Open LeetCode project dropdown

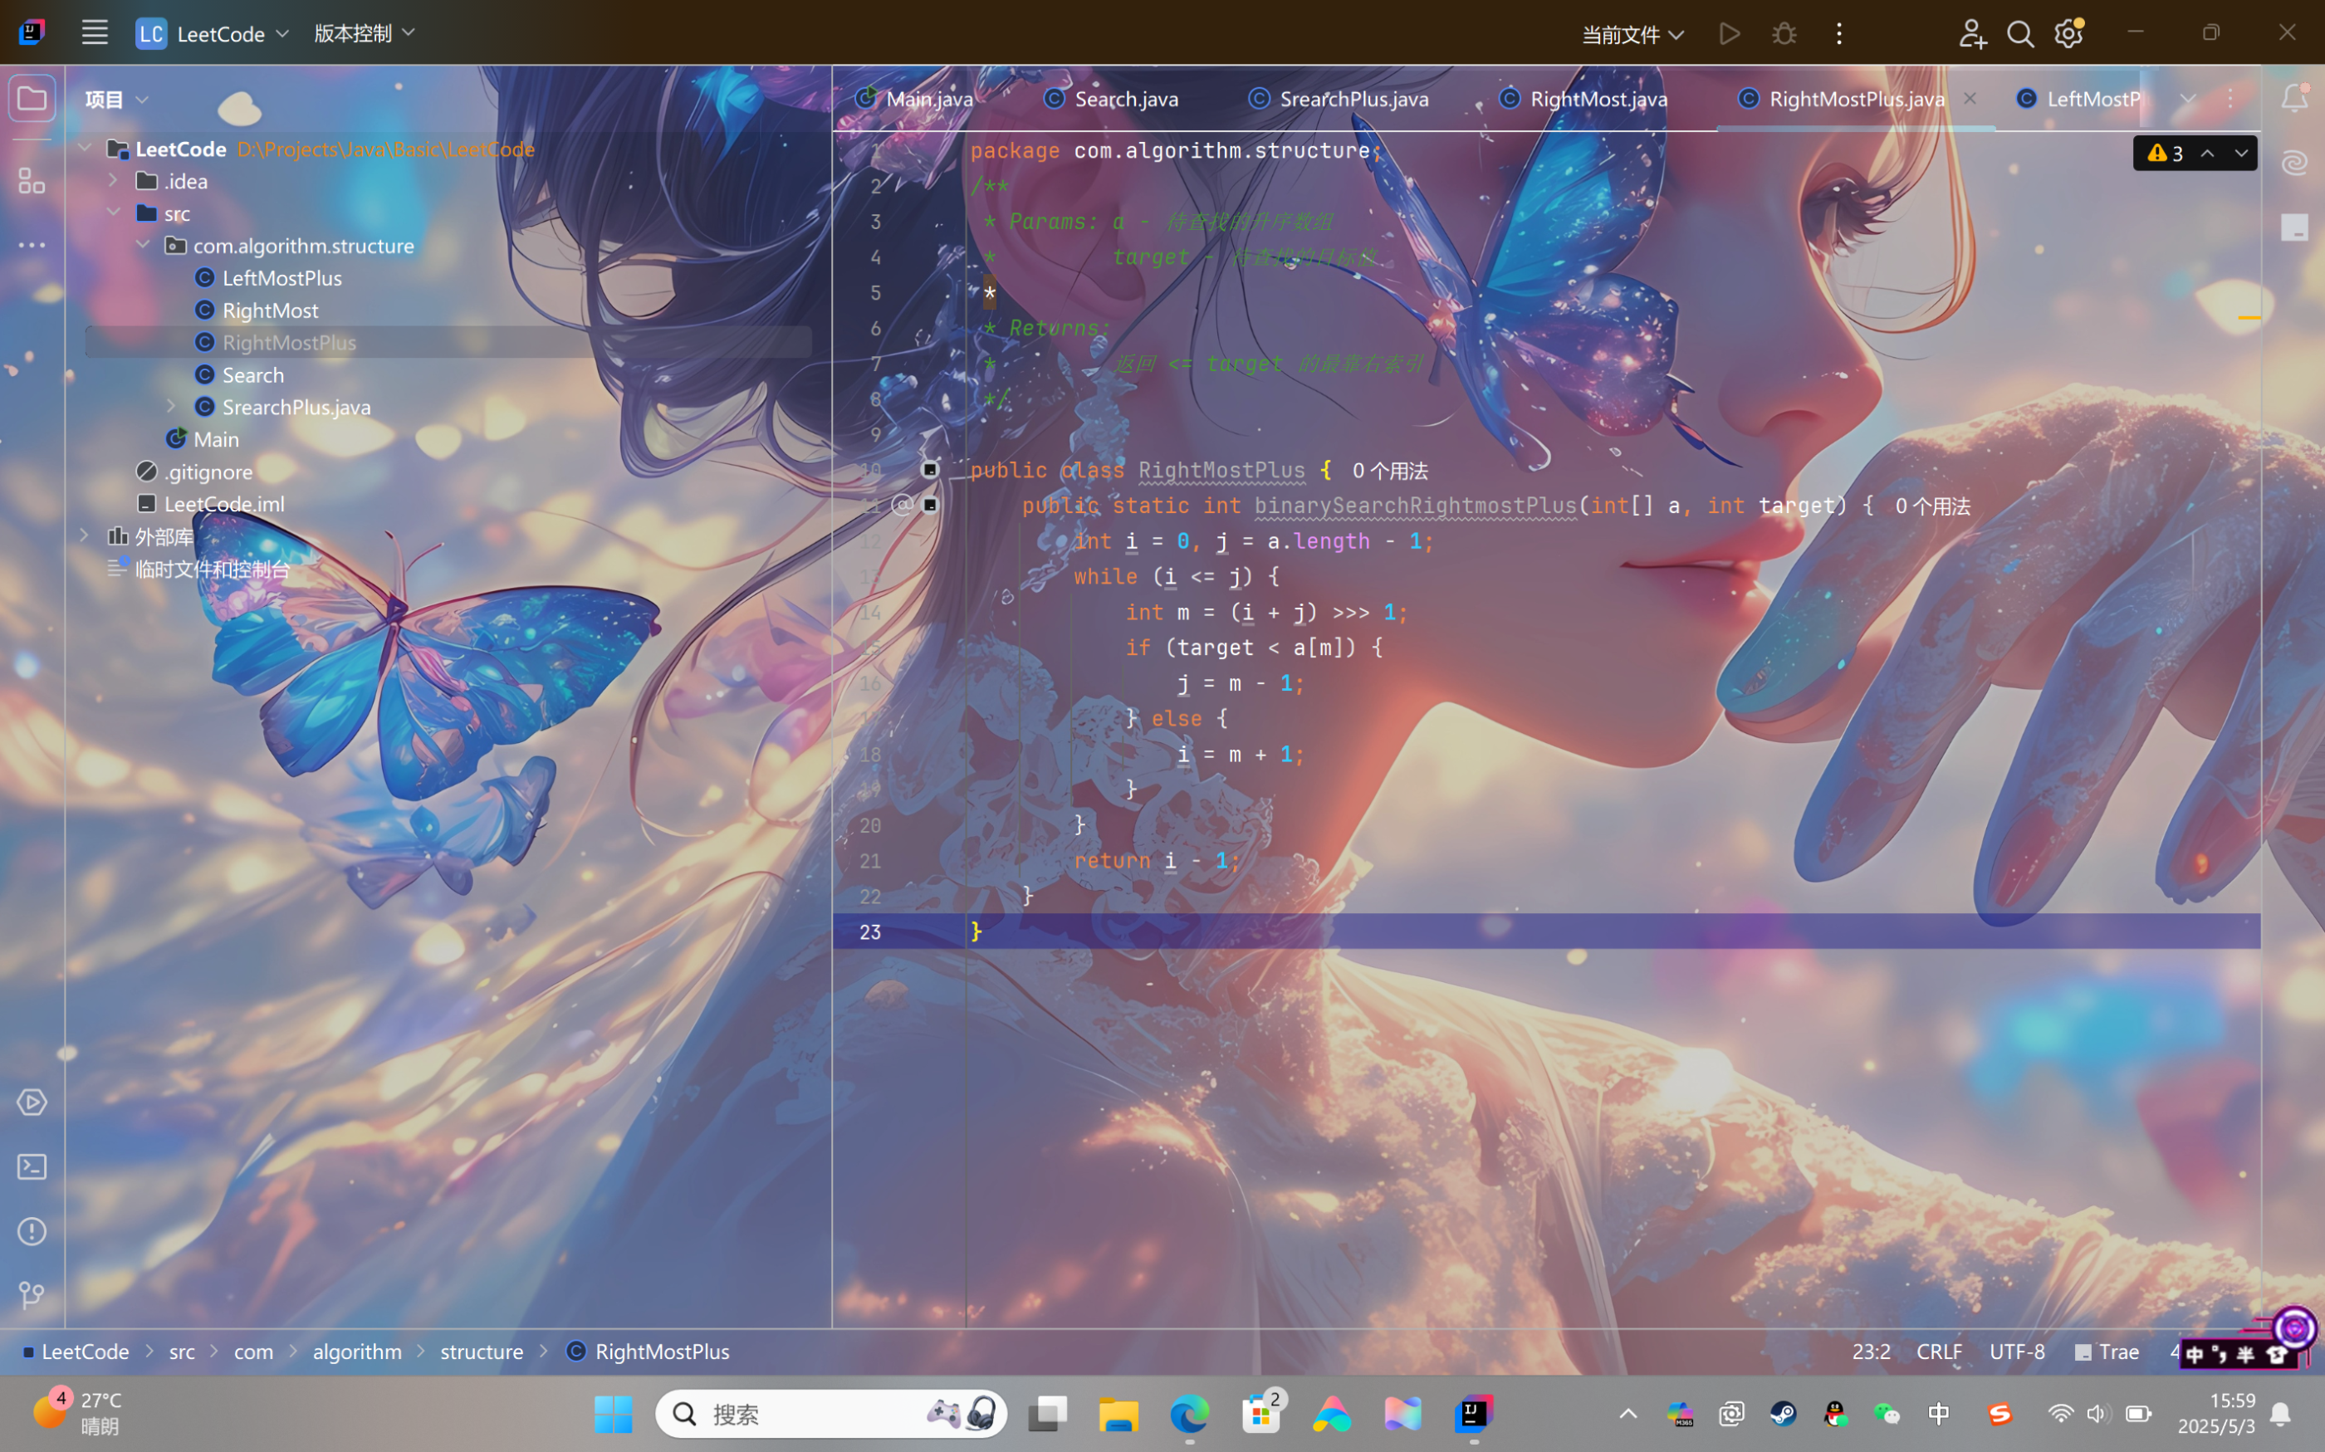pos(213,33)
